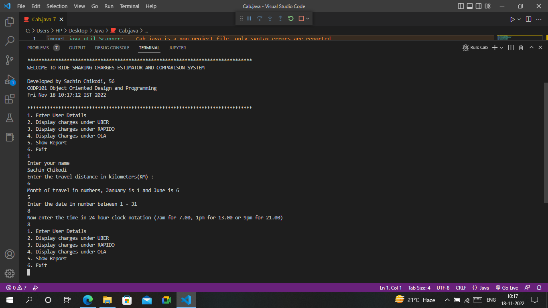Switch to the OUTPUT panel tab
This screenshot has width=548, height=308.
tap(77, 48)
